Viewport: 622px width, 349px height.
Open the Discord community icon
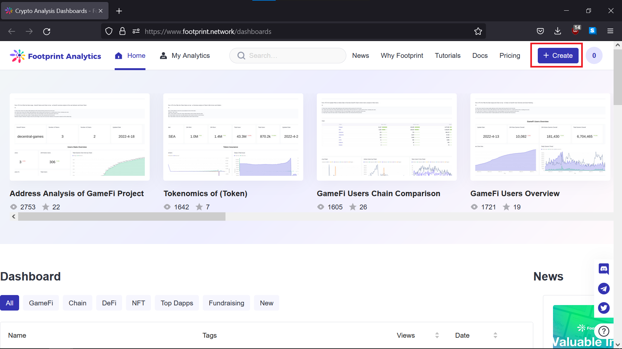click(604, 269)
